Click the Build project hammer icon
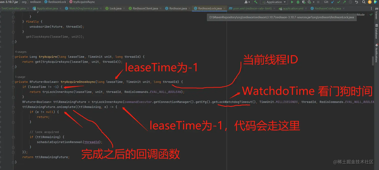This screenshot has height=170, width=379. (256, 2)
